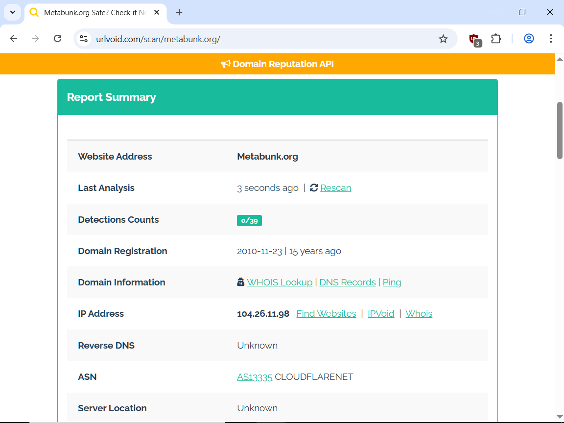Screen dimensions: 564x423
Task: Click the Find Websites link
Action: point(326,314)
